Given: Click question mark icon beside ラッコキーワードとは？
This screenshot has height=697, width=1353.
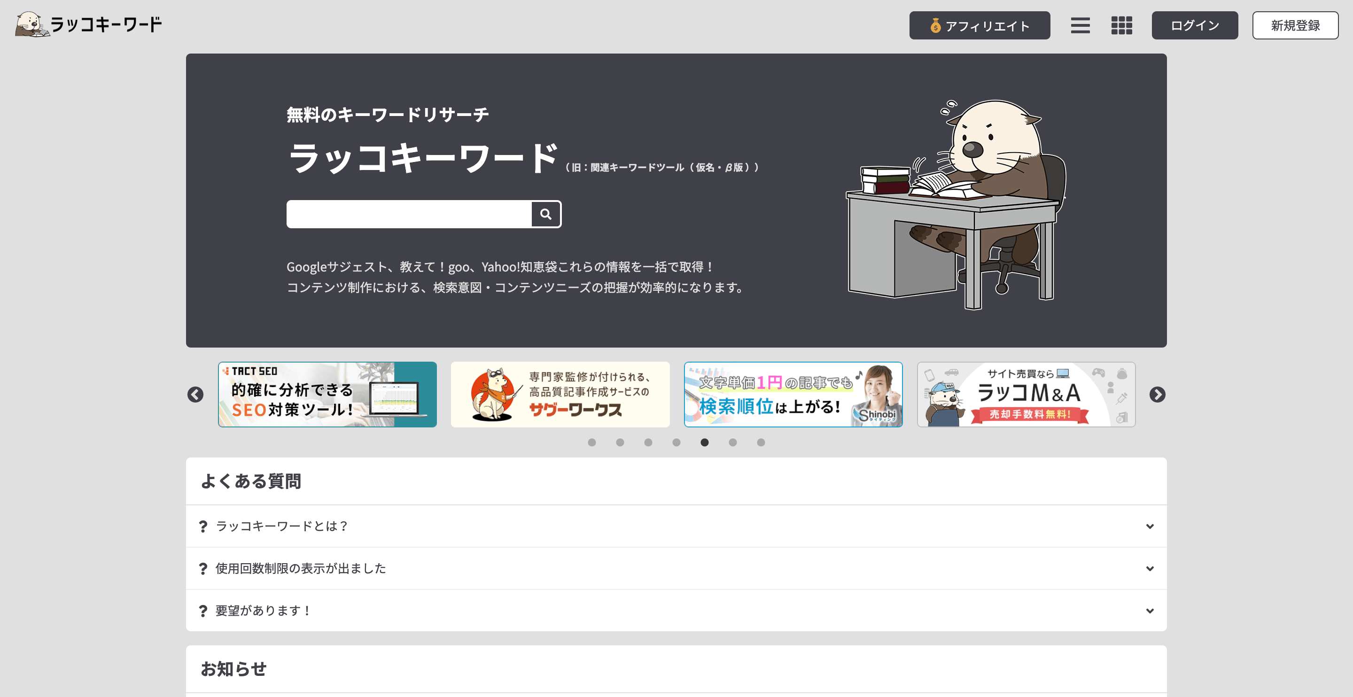Looking at the screenshot, I should [x=203, y=527].
